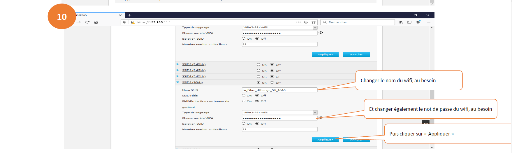Image resolution: width=512 pixels, height=153 pixels.
Task: Click the upper Annuler button
Action: point(356,54)
